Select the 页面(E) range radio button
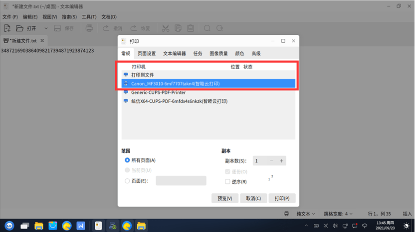The height and width of the screenshot is (232, 415). 127,181
